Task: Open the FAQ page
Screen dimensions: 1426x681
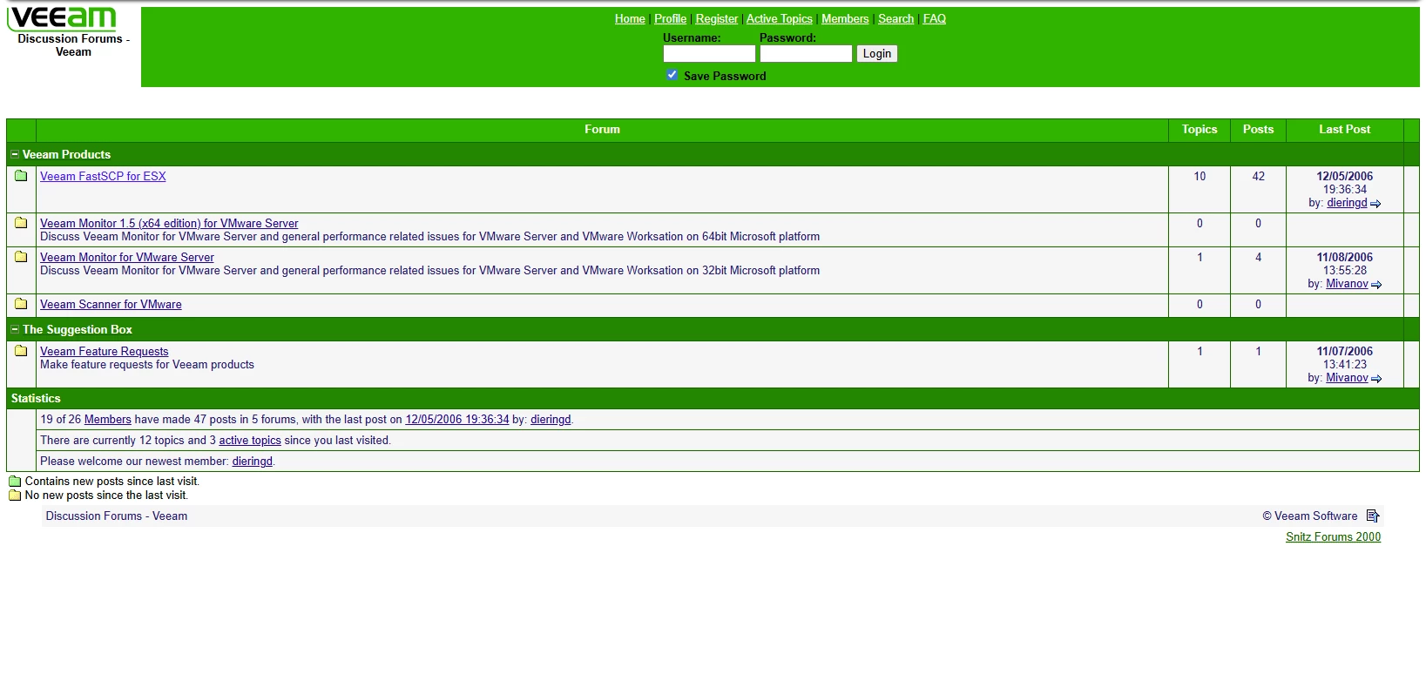Action: click(934, 18)
